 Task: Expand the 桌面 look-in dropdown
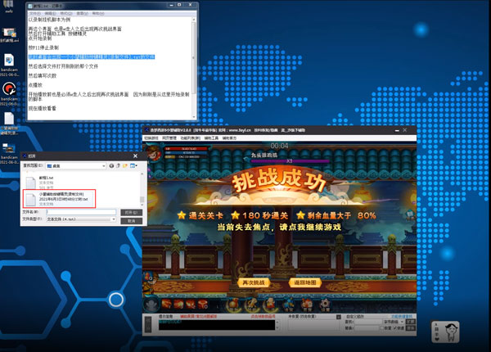[104, 166]
